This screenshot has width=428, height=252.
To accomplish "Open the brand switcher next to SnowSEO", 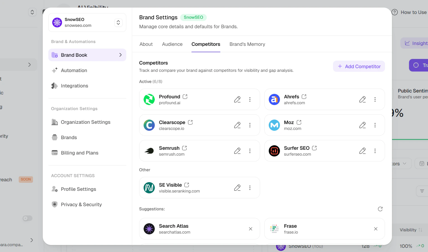I will click(118, 22).
